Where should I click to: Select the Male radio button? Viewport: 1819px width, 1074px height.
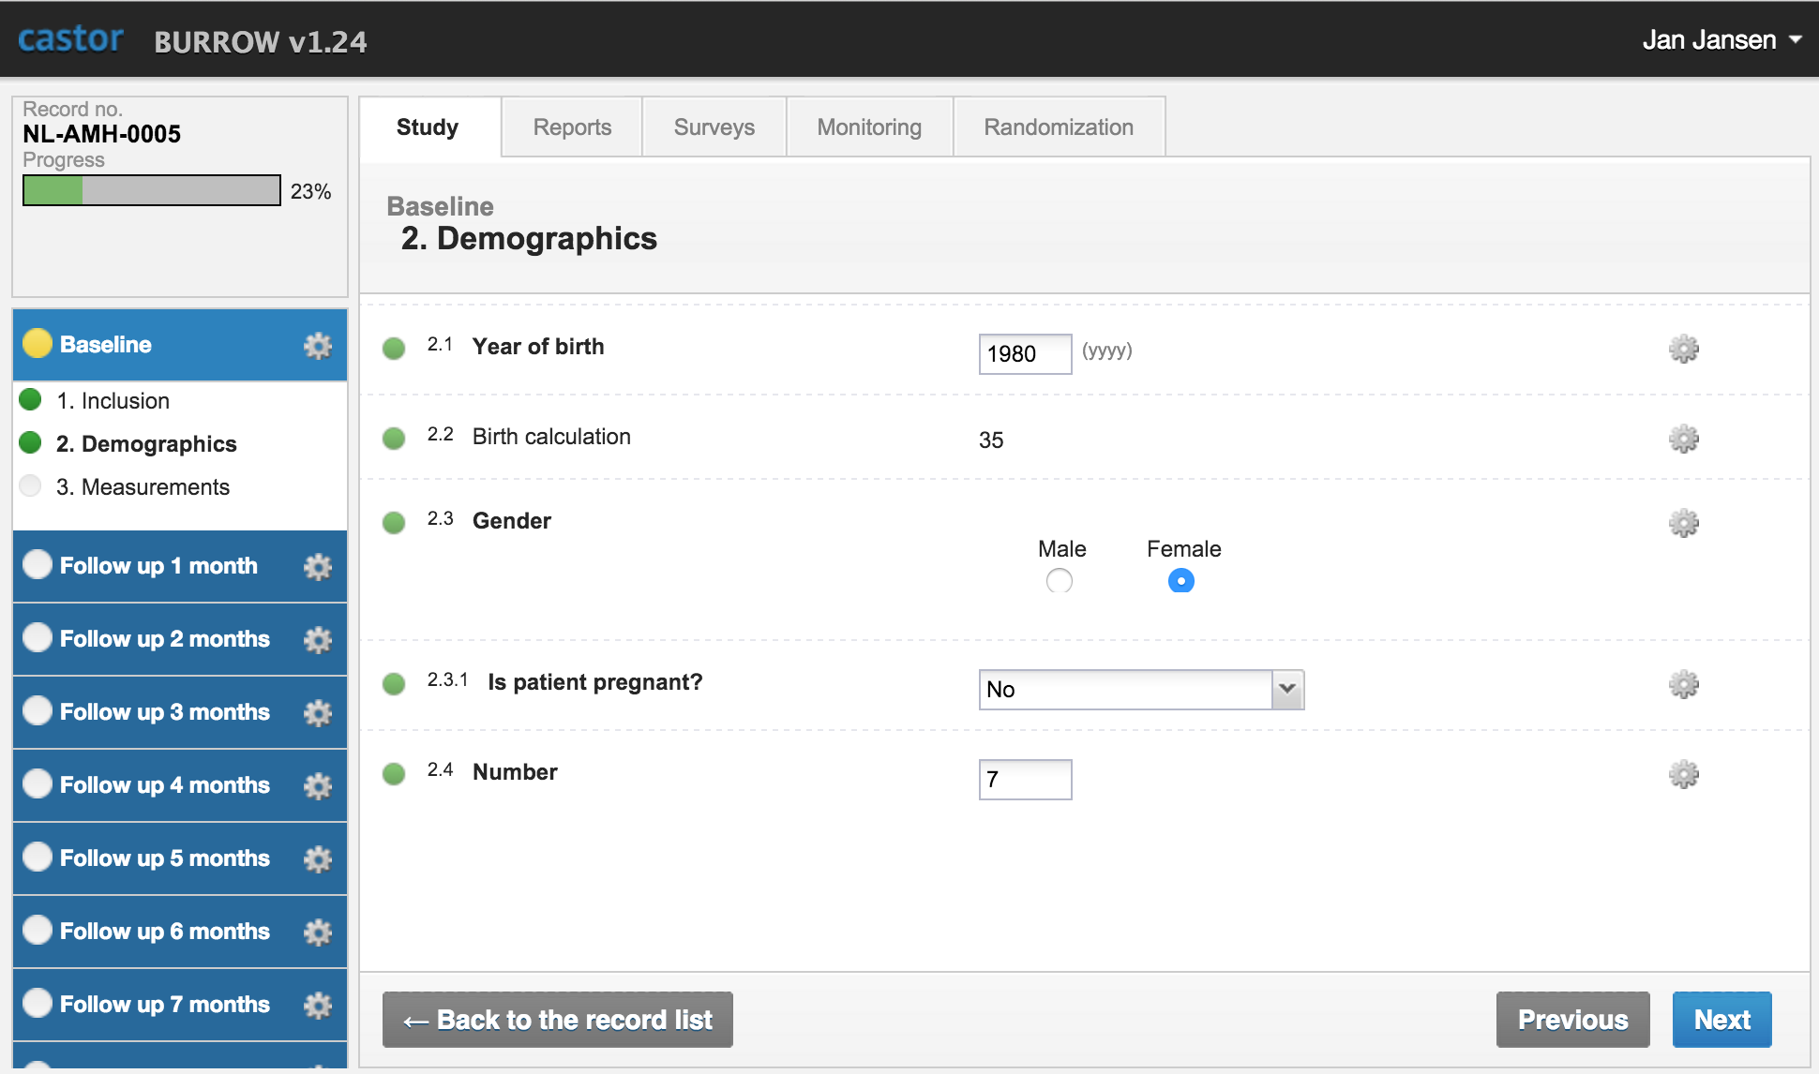[x=1060, y=581]
